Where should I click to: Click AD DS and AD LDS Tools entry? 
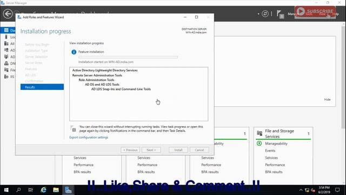[102, 84]
